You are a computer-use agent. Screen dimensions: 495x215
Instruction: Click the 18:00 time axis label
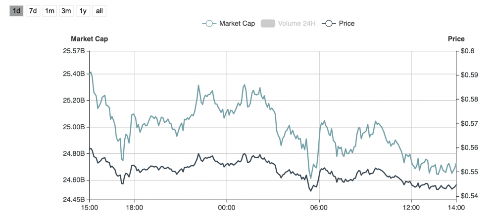coord(135,208)
